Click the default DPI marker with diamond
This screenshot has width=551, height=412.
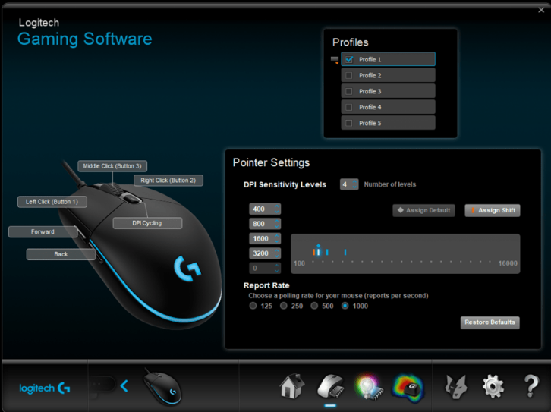pyautogui.click(x=318, y=251)
